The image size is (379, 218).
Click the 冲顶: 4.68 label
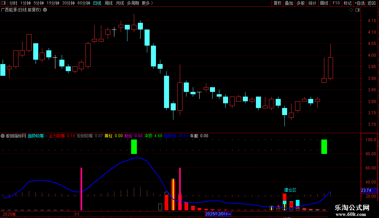tap(153, 136)
